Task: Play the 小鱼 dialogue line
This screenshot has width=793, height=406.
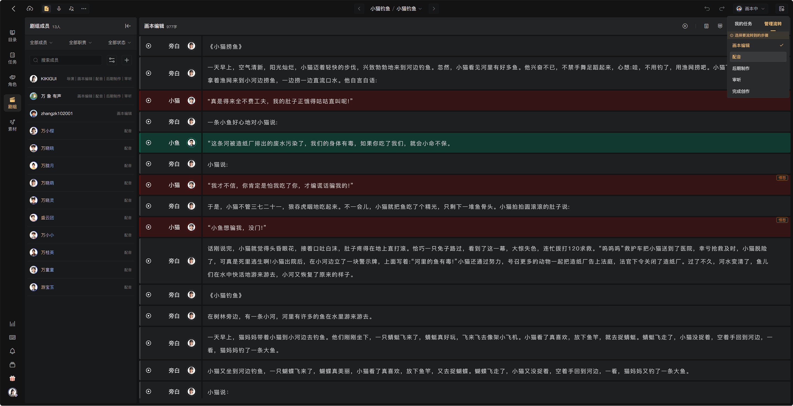Action: [x=148, y=143]
